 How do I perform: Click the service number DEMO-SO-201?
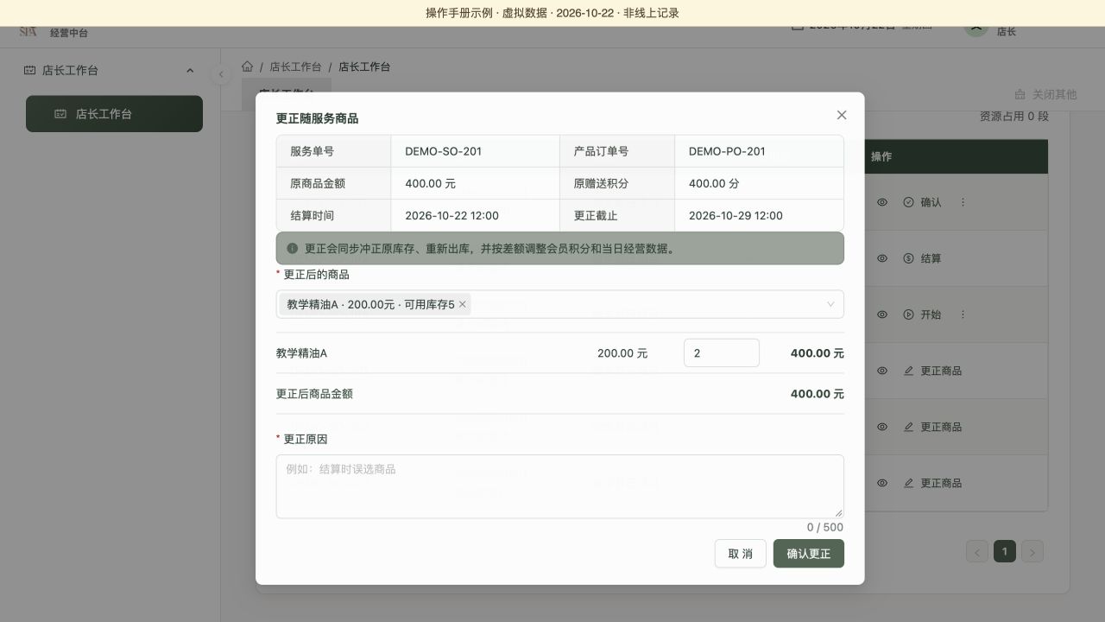pos(444,151)
